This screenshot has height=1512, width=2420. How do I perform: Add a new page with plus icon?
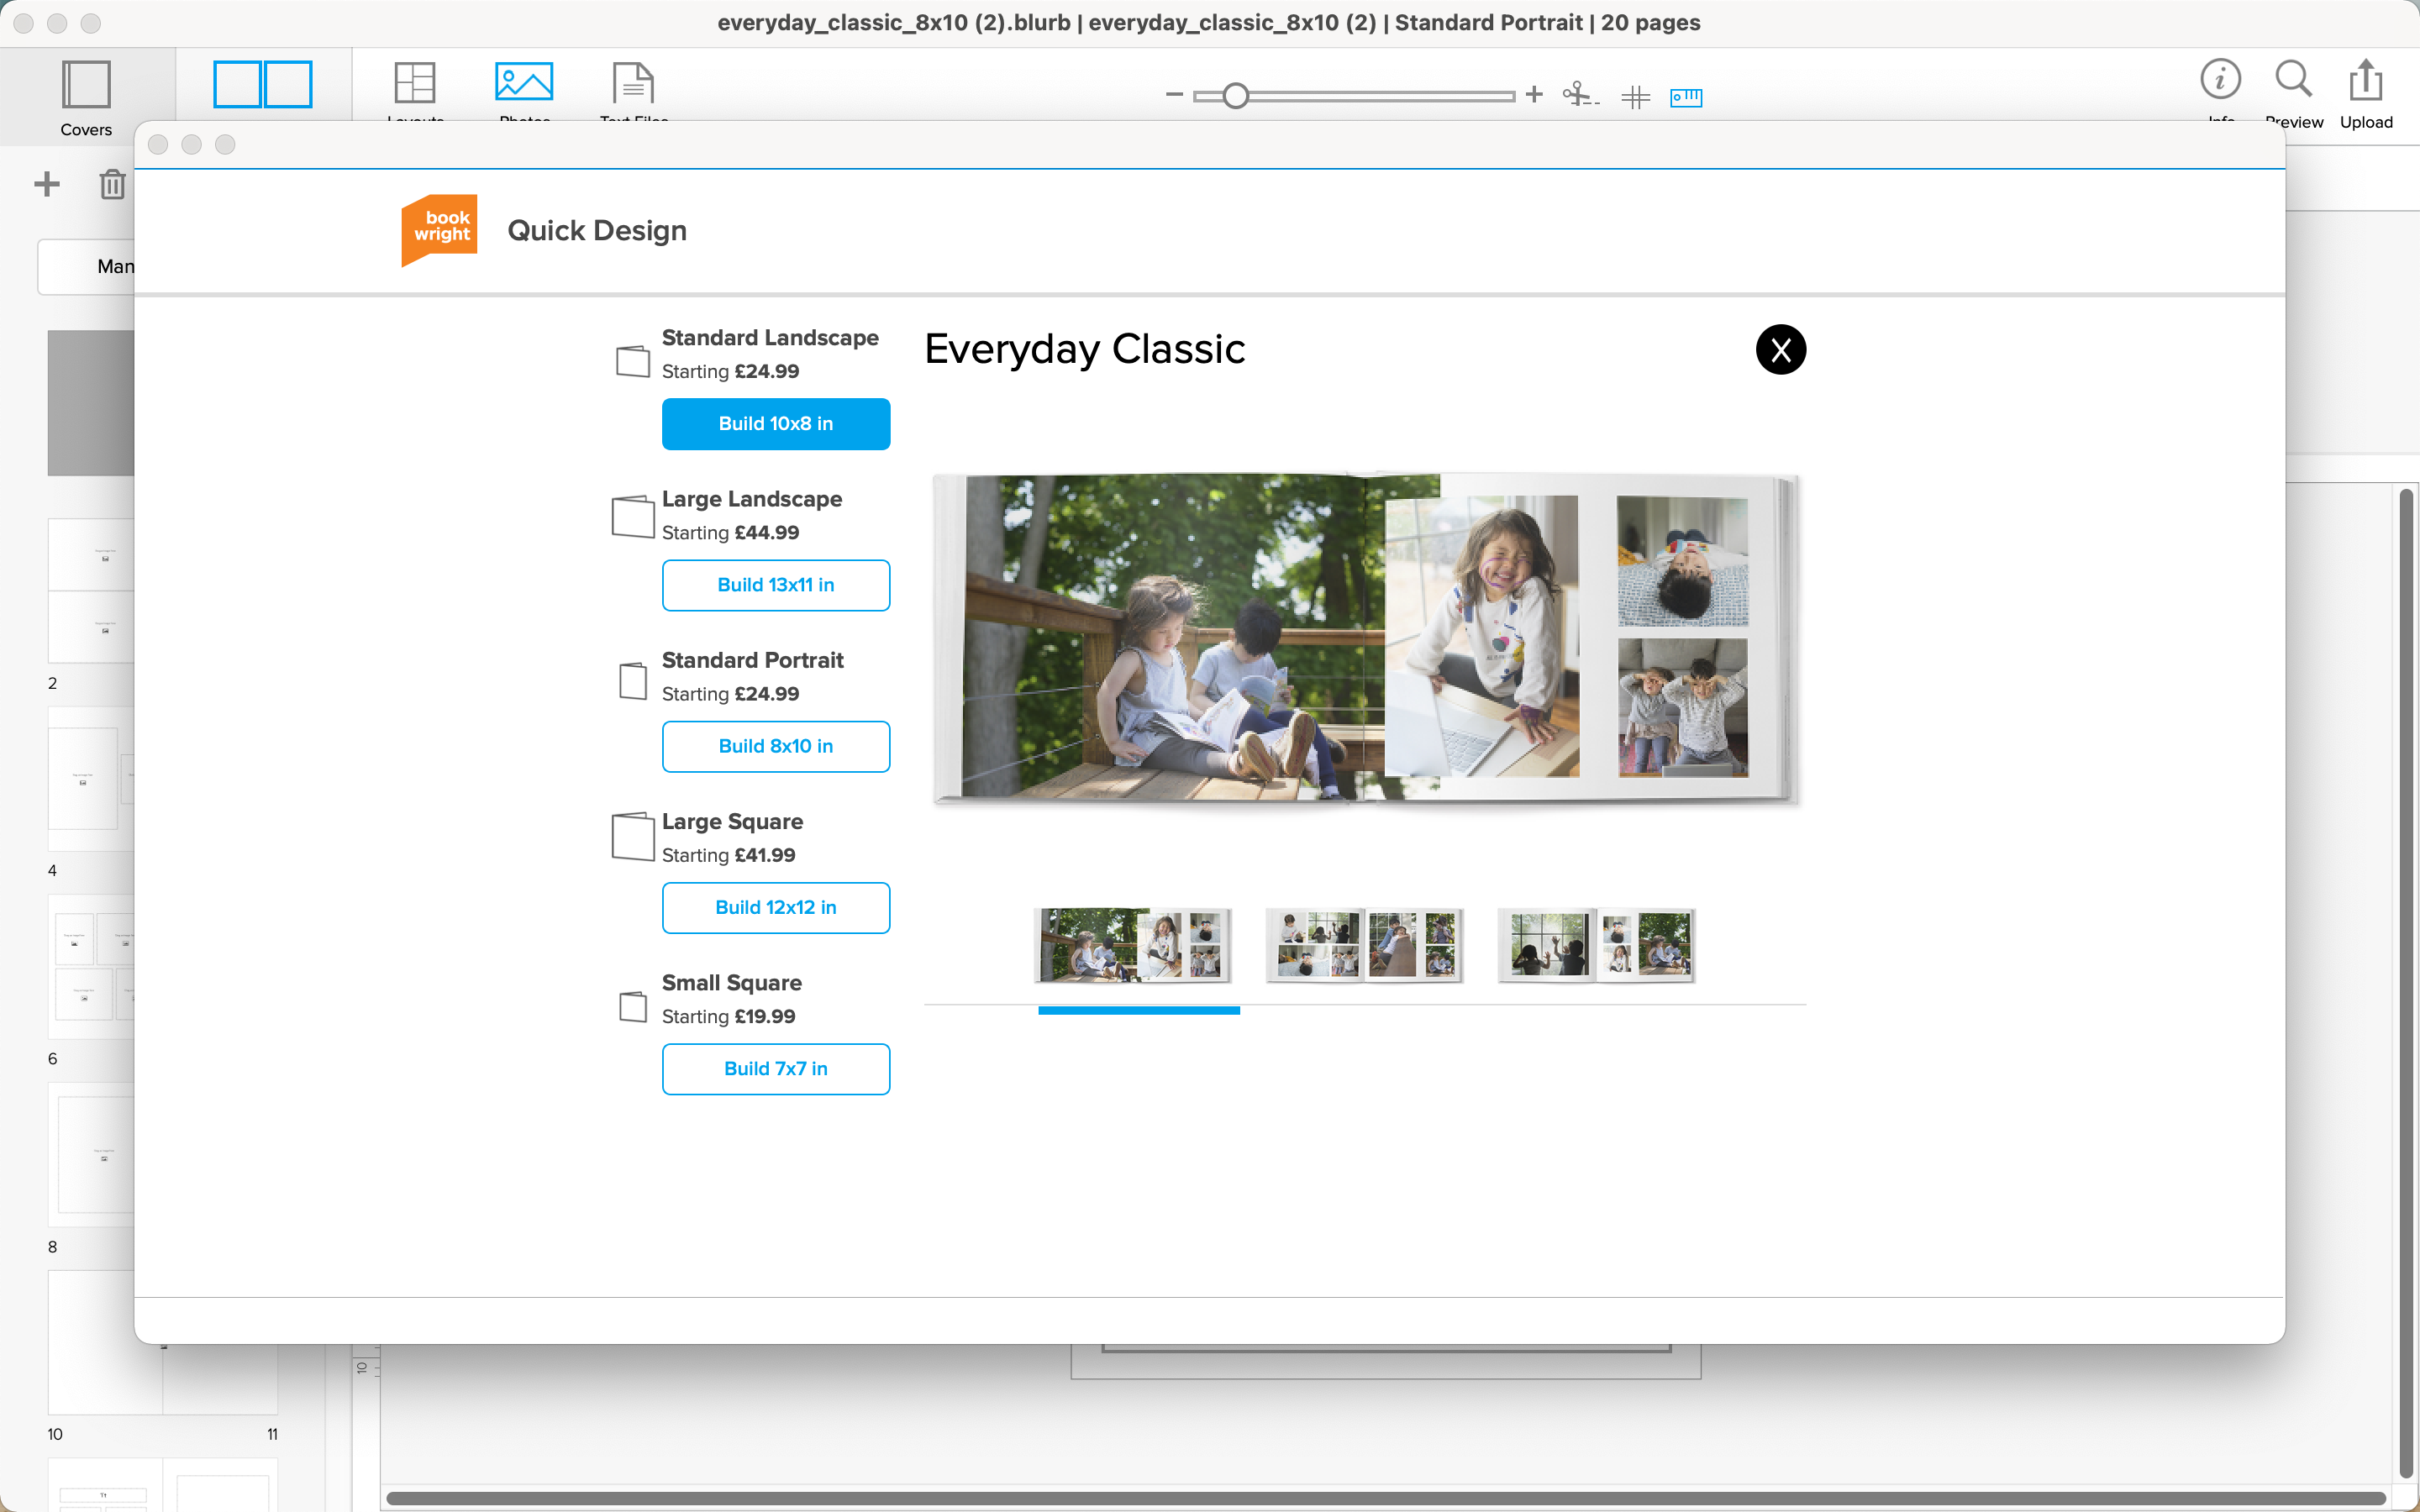point(47,184)
